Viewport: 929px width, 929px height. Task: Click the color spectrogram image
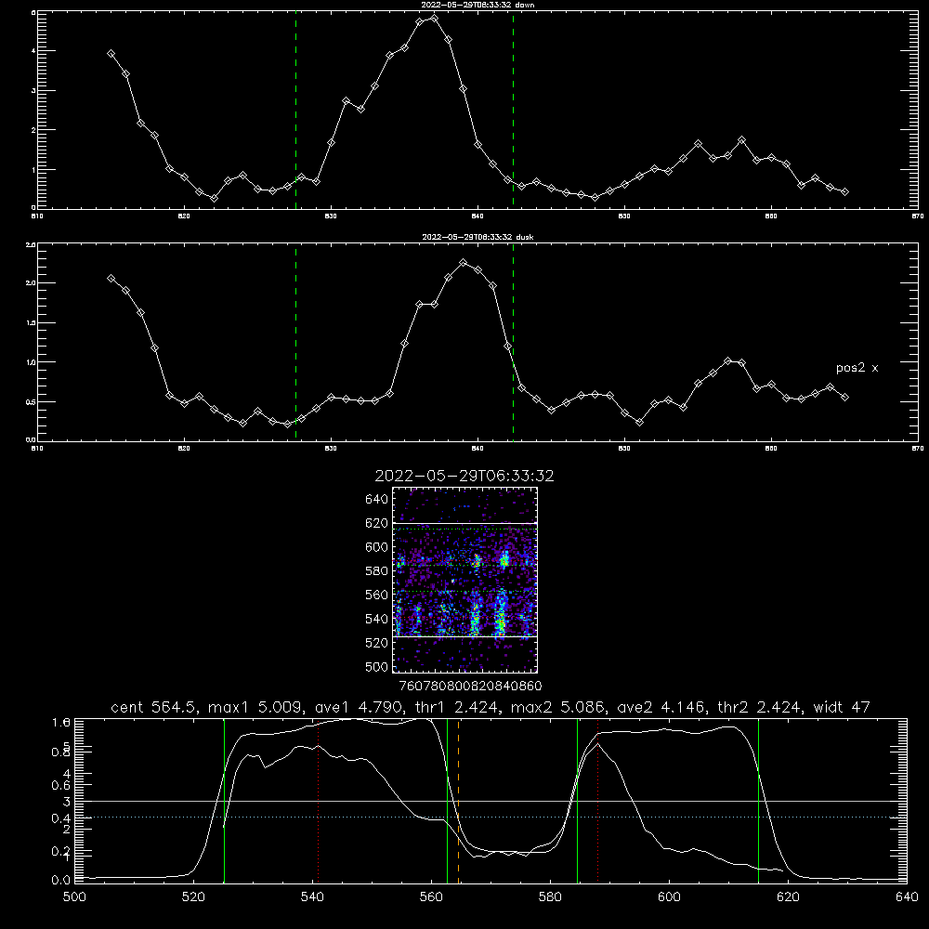click(465, 580)
